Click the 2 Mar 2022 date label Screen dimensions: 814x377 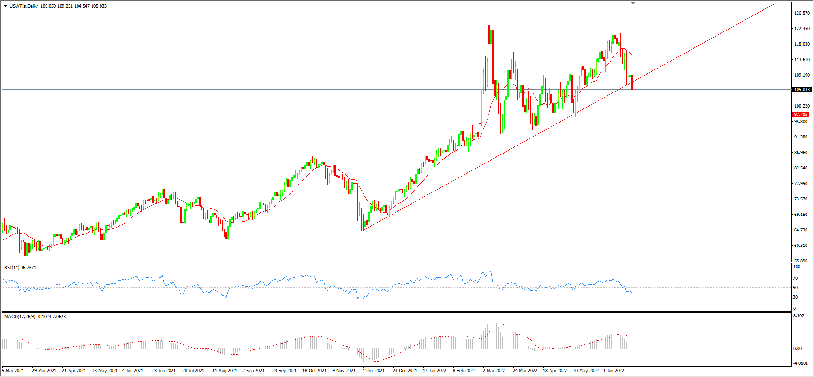click(x=494, y=371)
